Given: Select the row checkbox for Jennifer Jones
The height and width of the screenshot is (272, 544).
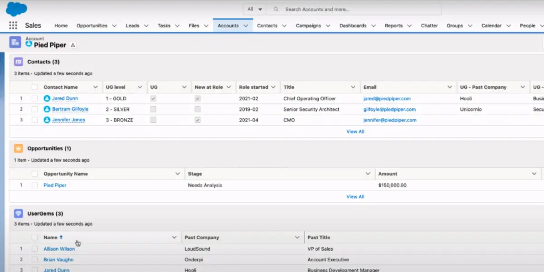Looking at the screenshot, I should [35, 120].
